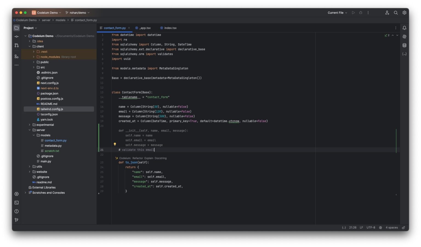421x247 pixels.
Task: Collapse the models folder in the tree
Action: pyautogui.click(x=34, y=135)
